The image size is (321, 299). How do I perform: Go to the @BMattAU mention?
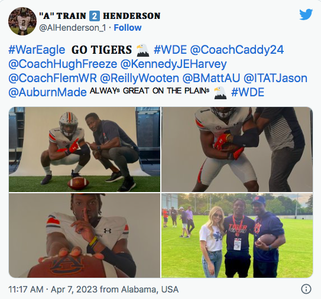(211, 78)
